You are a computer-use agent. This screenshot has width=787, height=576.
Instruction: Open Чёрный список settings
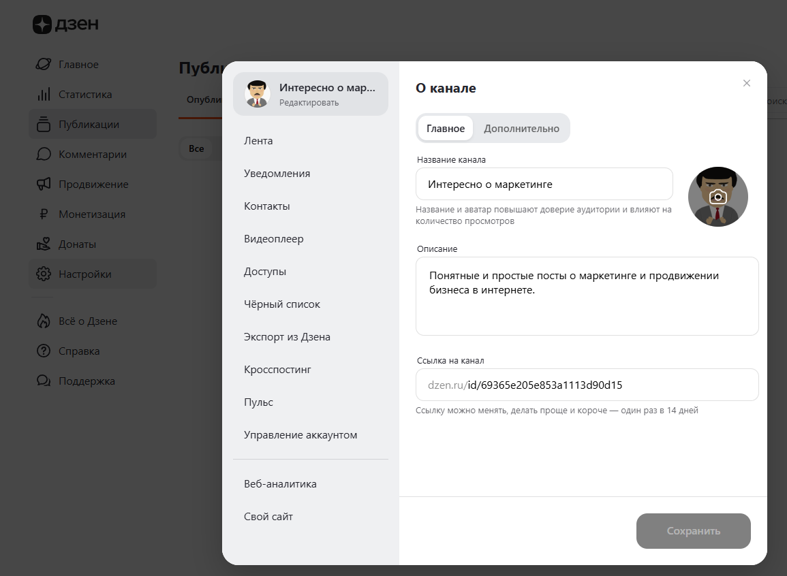coord(282,304)
